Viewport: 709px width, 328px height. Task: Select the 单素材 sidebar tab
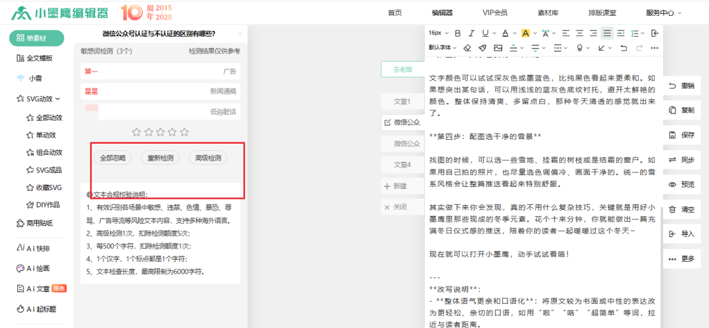(37, 39)
